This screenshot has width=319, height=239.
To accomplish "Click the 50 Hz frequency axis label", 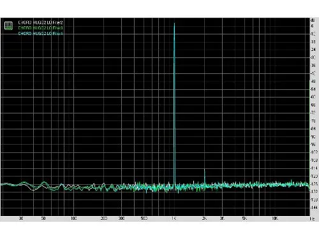I will point(43,219).
